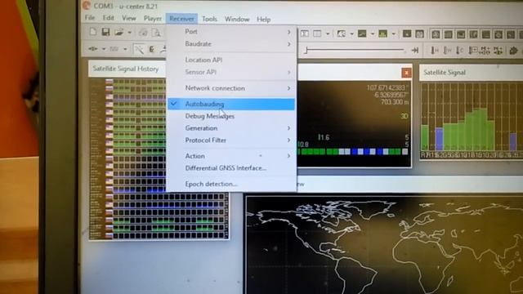The image size is (523, 294).
Task: Open the Player menu
Action: click(x=153, y=19)
